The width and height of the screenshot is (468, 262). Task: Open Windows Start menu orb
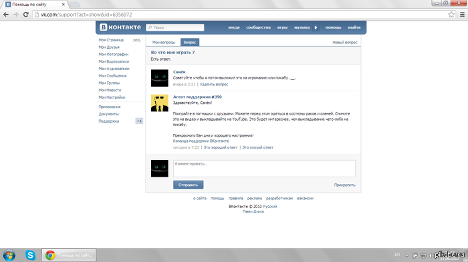tap(9, 255)
